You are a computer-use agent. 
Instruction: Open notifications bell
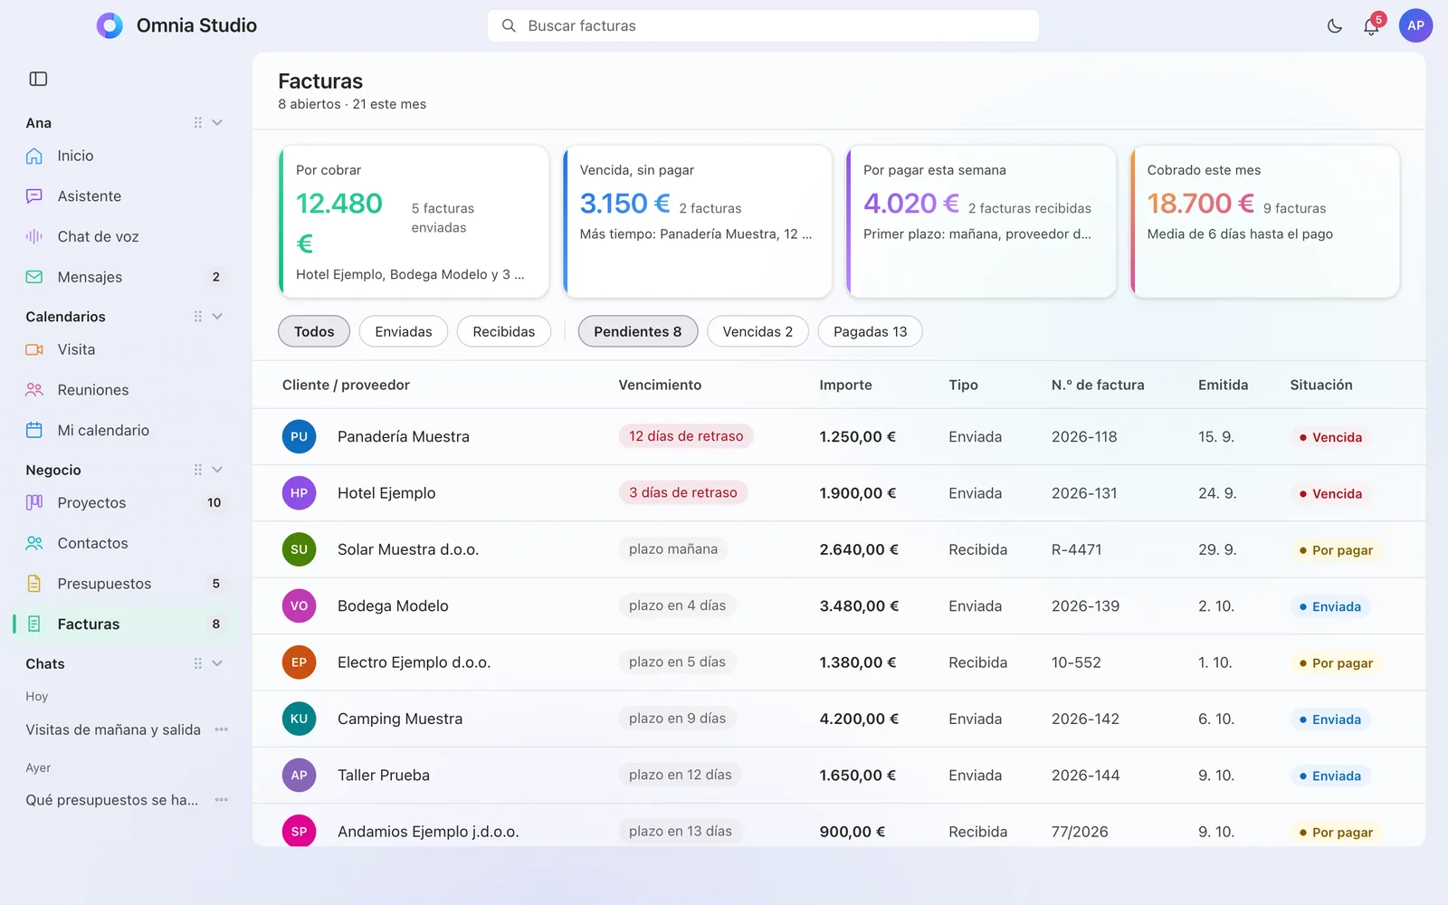click(x=1371, y=26)
